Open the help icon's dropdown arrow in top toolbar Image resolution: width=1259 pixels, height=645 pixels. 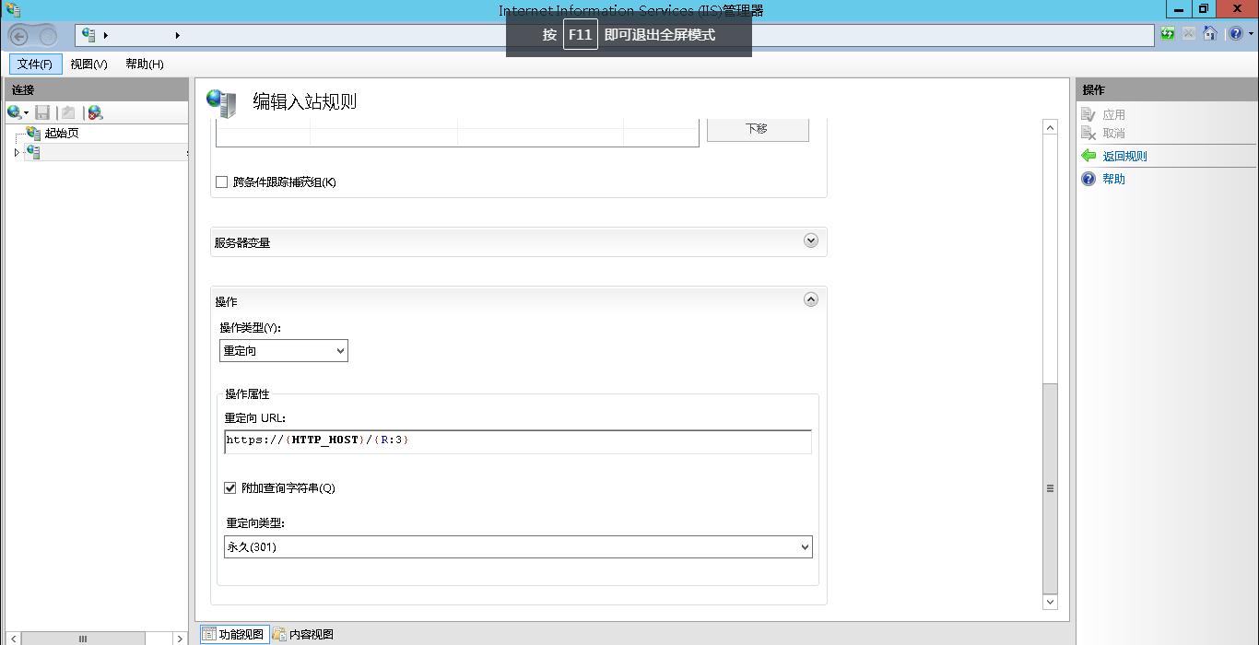pyautogui.click(x=1250, y=35)
